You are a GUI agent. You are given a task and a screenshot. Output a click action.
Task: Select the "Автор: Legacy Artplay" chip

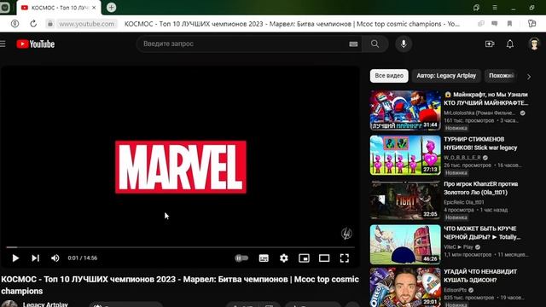[446, 76]
